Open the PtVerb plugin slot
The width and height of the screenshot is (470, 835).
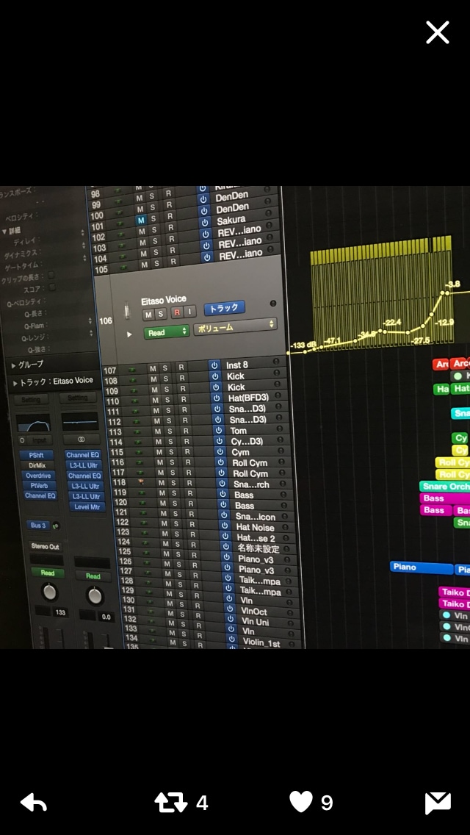click(39, 486)
